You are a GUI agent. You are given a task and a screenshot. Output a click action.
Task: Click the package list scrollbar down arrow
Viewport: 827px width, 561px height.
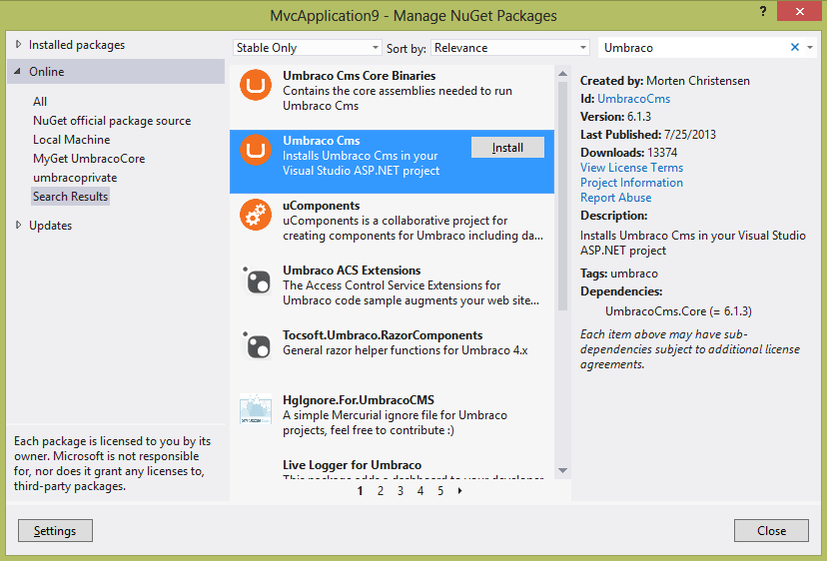[562, 470]
